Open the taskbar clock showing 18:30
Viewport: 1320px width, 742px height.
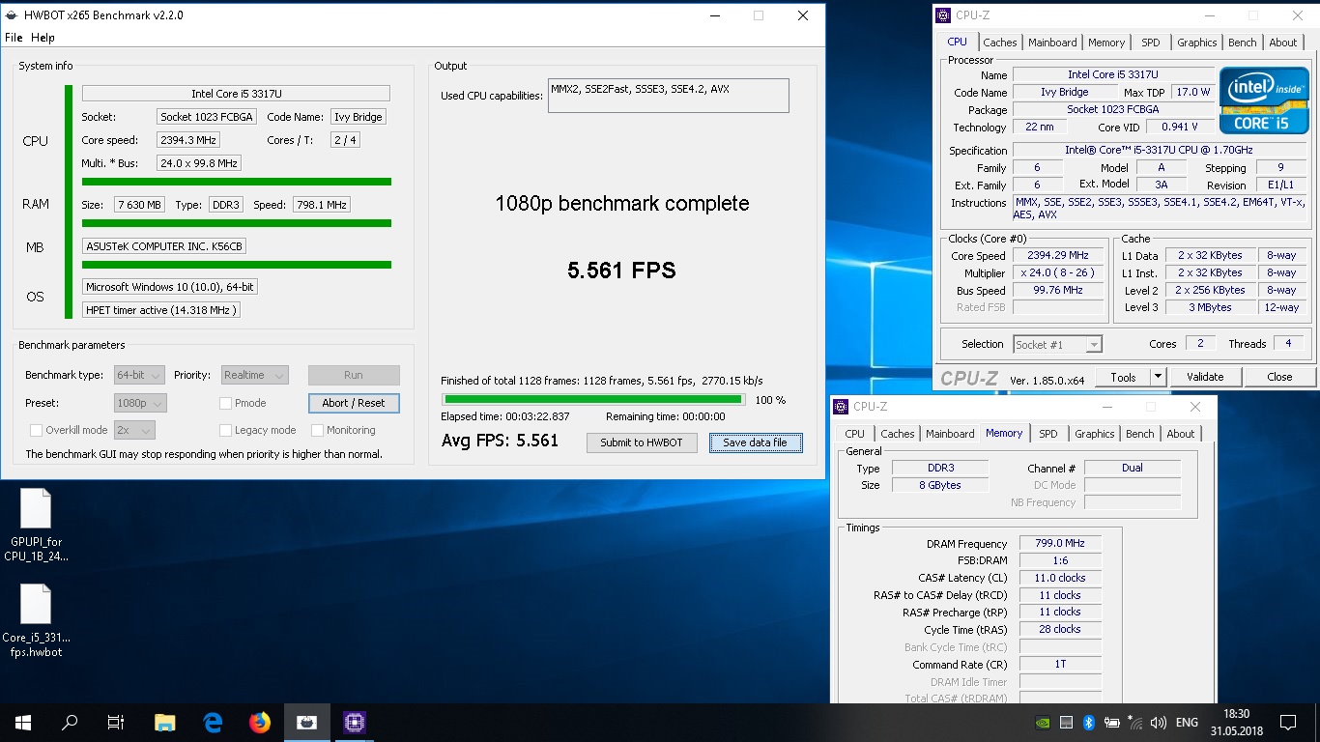tap(1236, 722)
